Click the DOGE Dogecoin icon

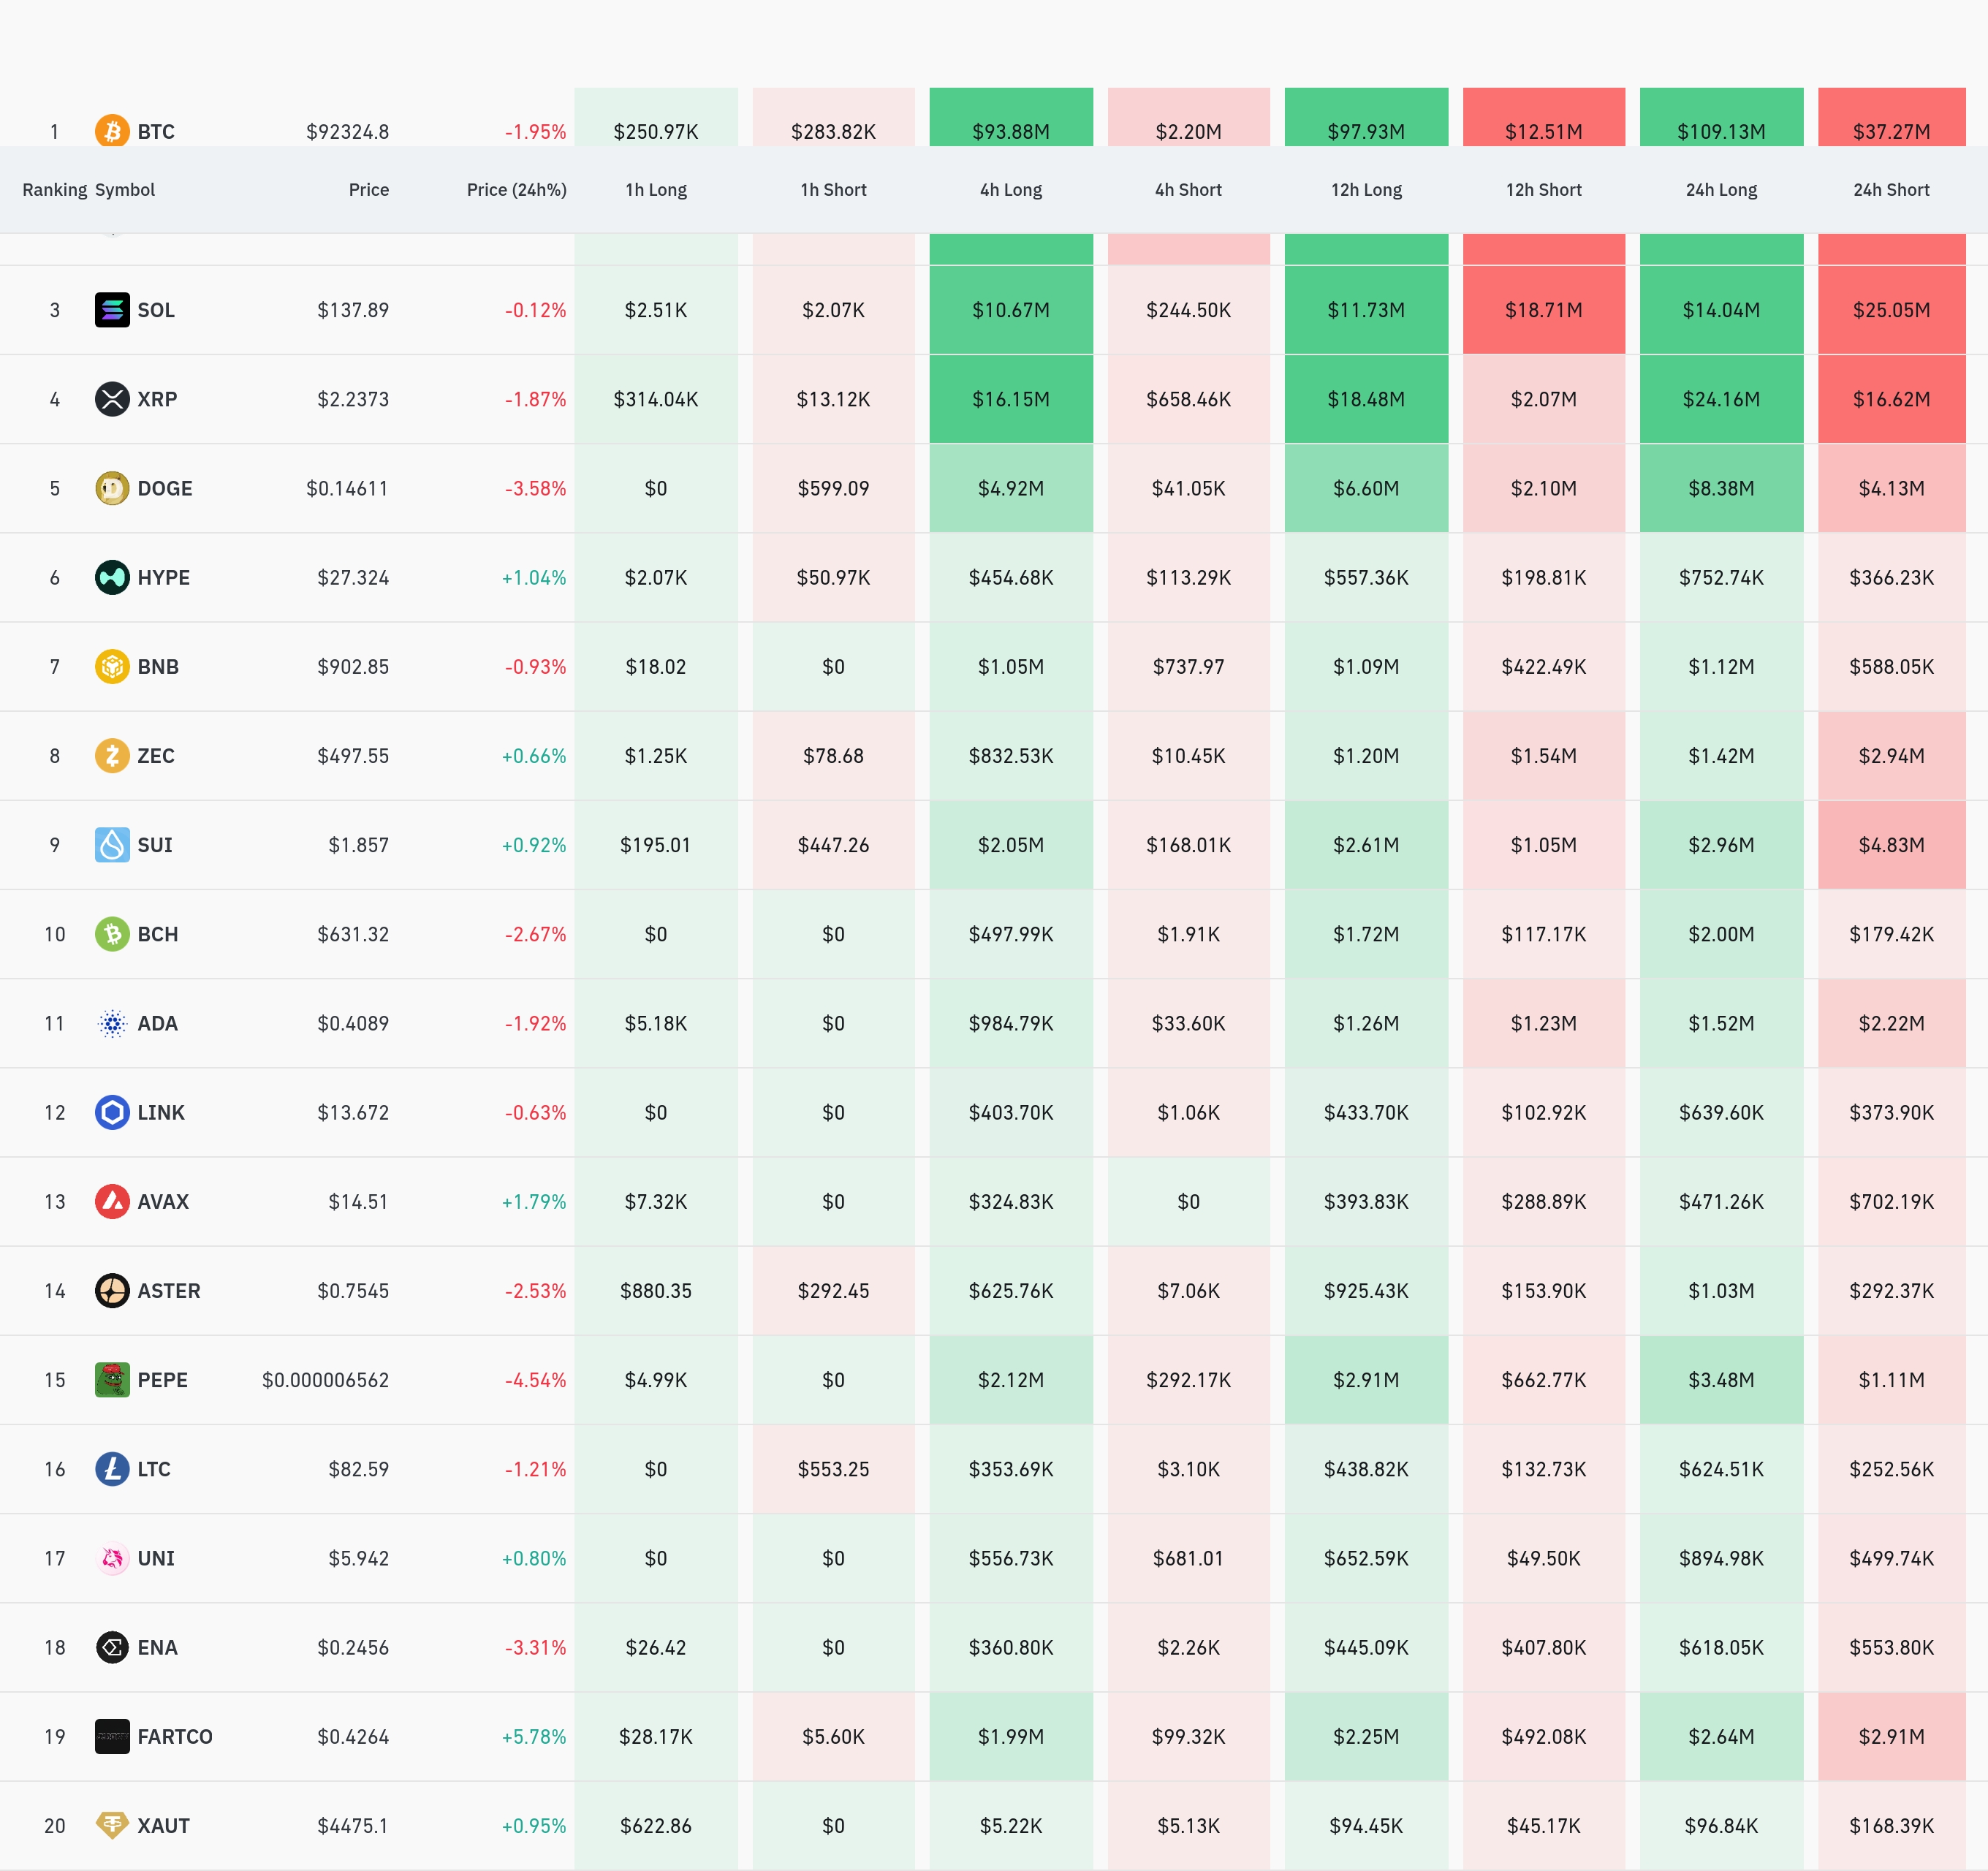pos(112,488)
